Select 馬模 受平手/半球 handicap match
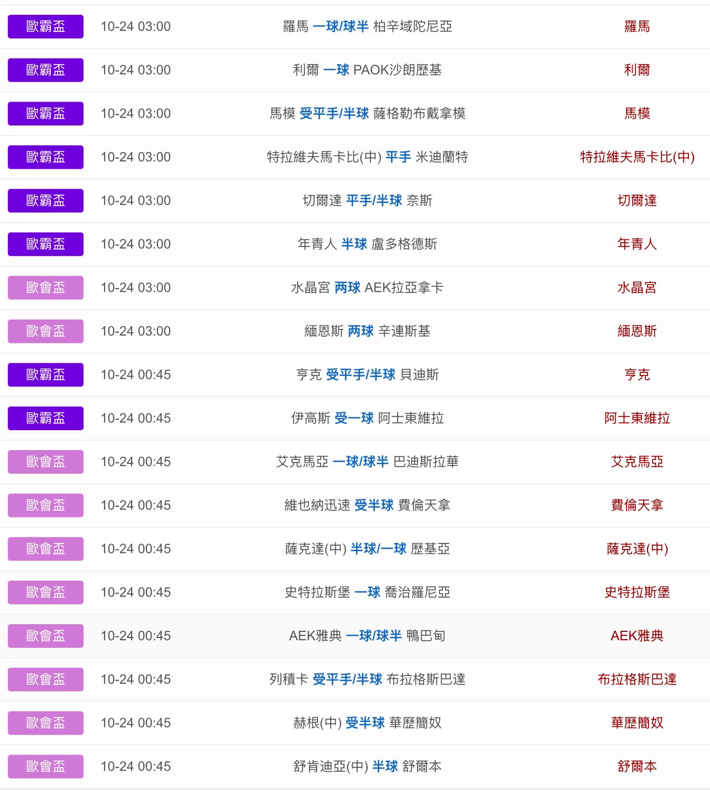 (367, 113)
